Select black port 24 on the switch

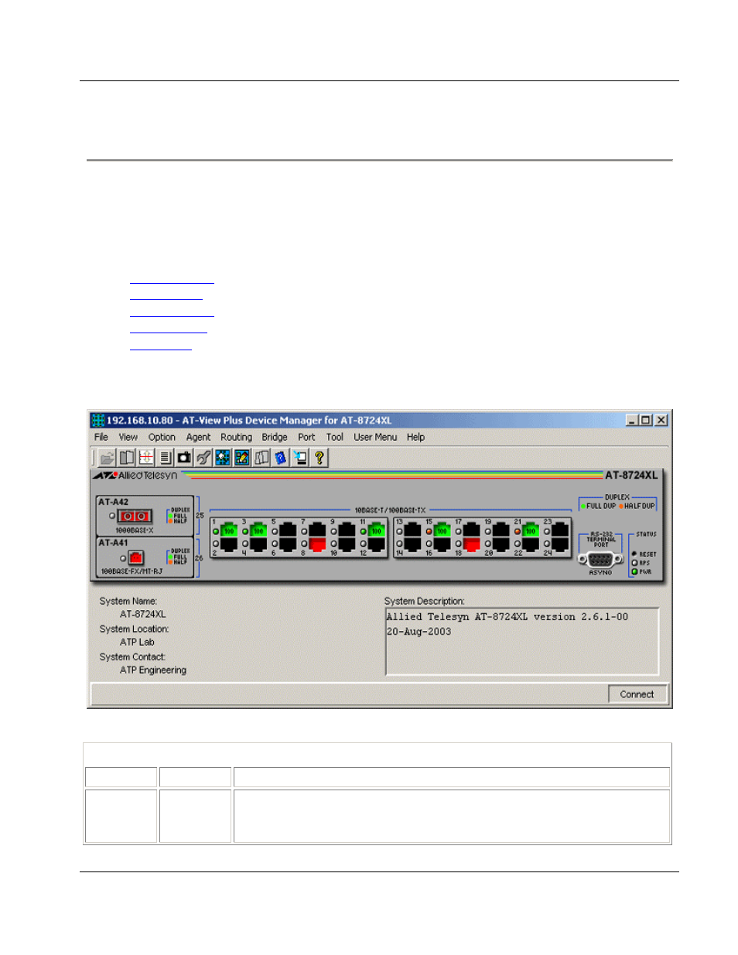(560, 544)
